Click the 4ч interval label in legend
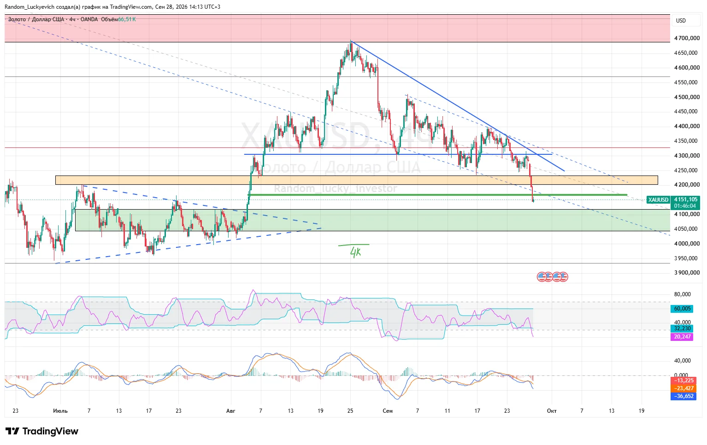The width and height of the screenshot is (707, 445). tap(72, 19)
